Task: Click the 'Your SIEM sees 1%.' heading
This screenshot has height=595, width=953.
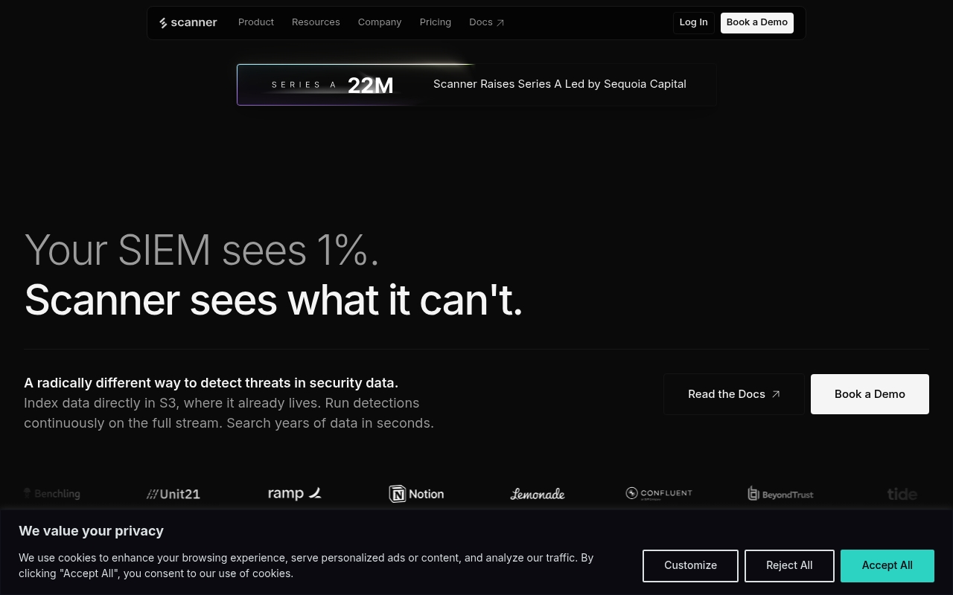Action: [202, 250]
